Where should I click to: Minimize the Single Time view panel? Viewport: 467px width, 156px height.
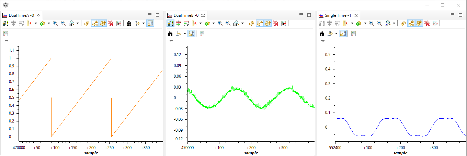click(x=453, y=14)
